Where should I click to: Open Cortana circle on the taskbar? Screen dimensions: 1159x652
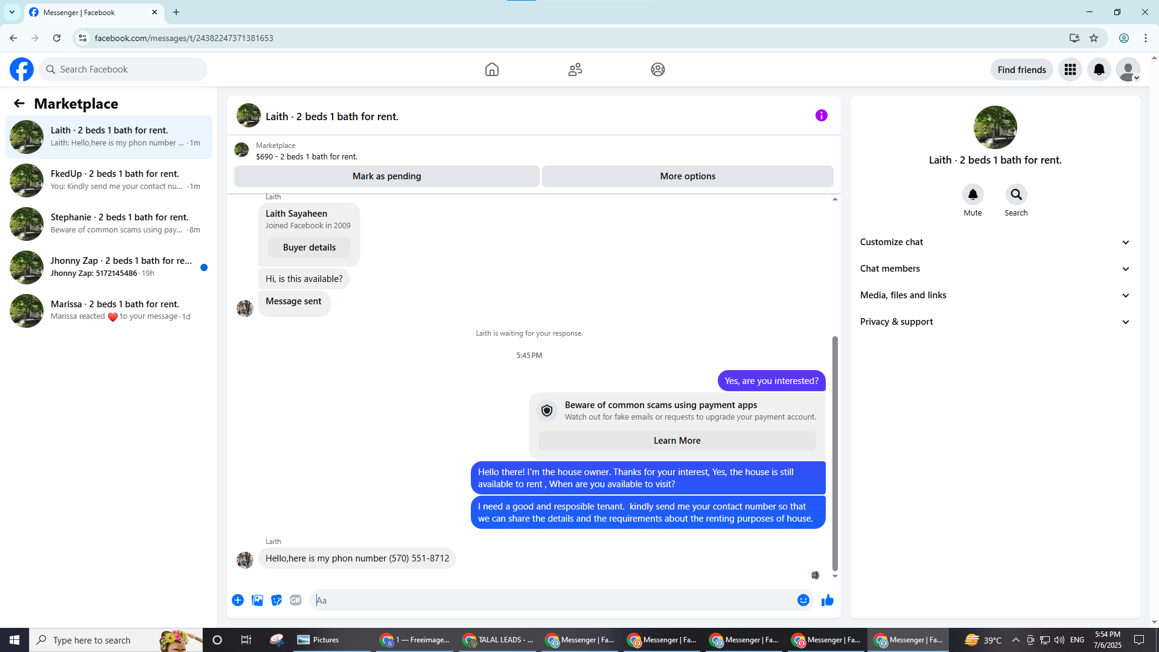(x=217, y=640)
